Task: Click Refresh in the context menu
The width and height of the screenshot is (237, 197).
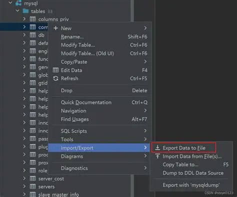Action: 99,78
